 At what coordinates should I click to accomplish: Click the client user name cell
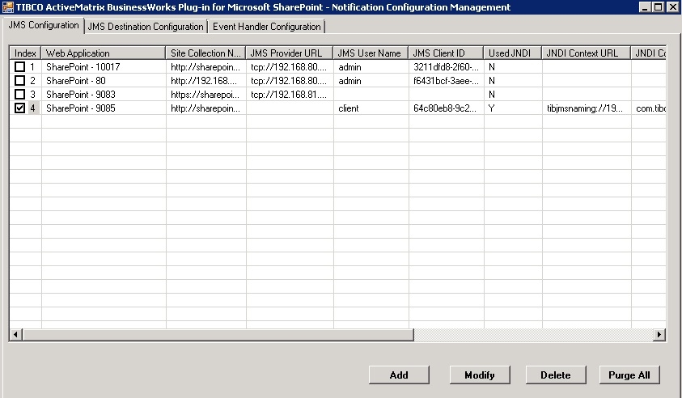coord(371,108)
